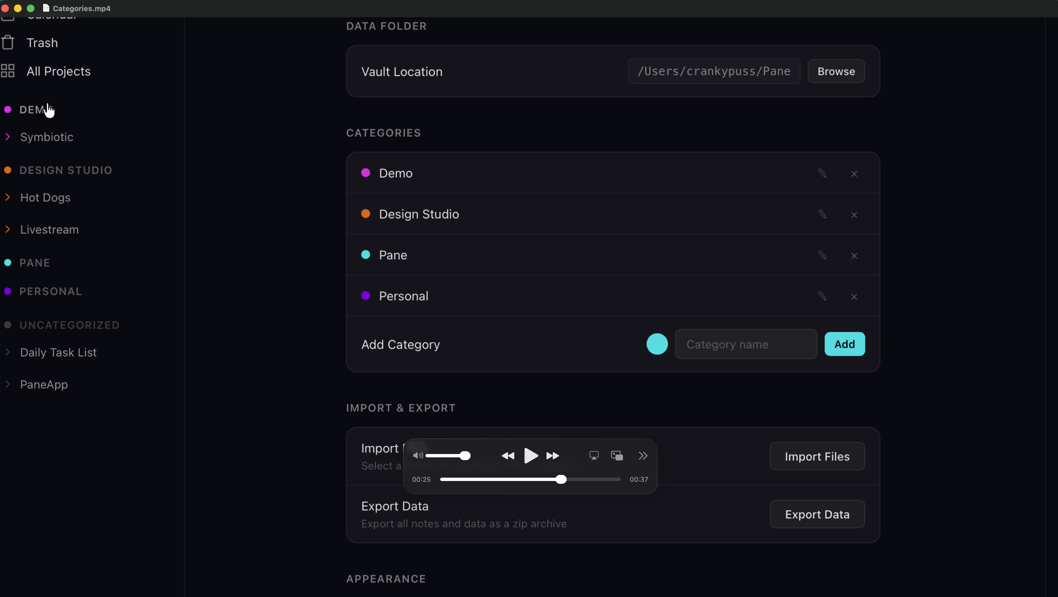Viewport: 1058px width, 597px height.
Task: Click the Browse button for vault location
Action: (x=836, y=71)
